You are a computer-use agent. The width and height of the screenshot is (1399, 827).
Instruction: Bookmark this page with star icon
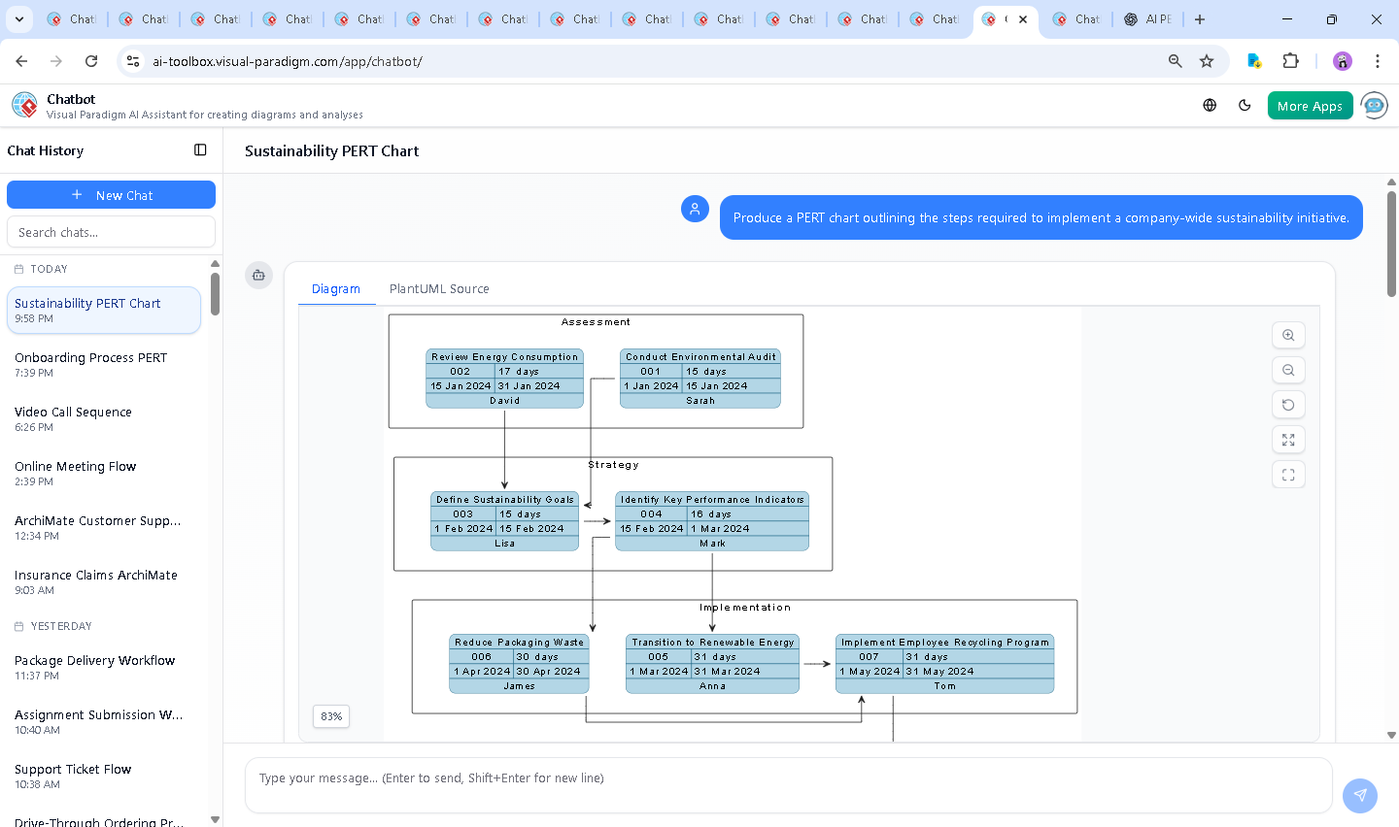[1206, 61]
